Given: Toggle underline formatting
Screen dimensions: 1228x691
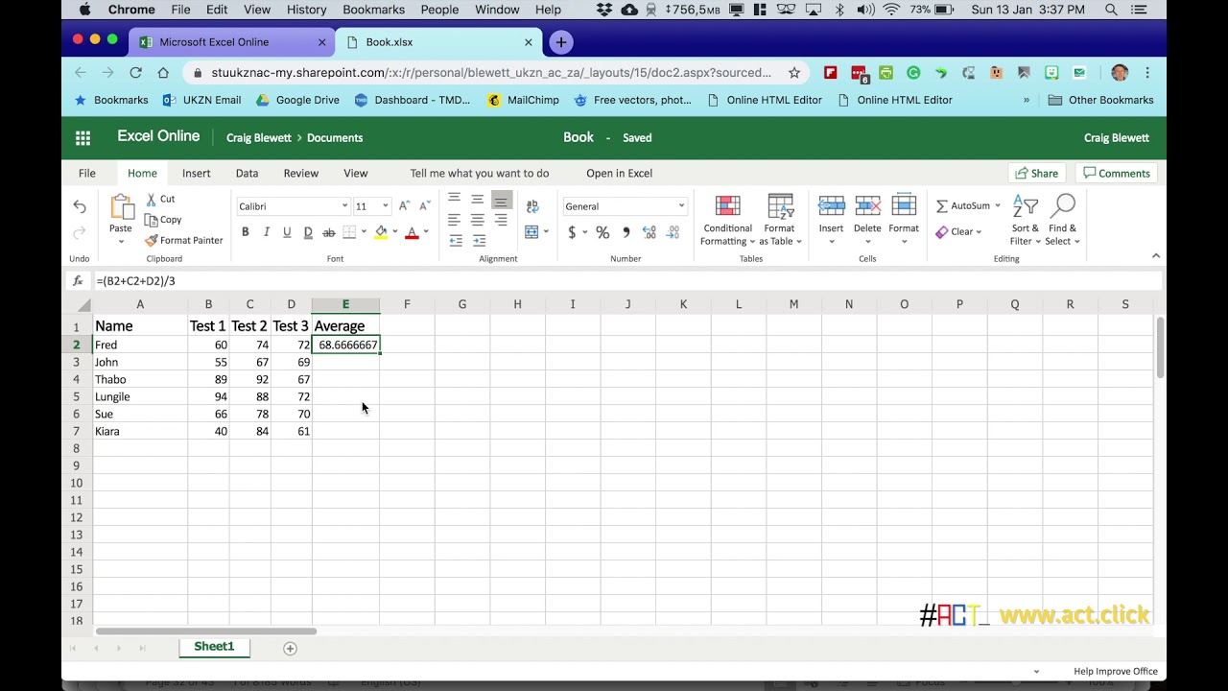Looking at the screenshot, I should [287, 232].
